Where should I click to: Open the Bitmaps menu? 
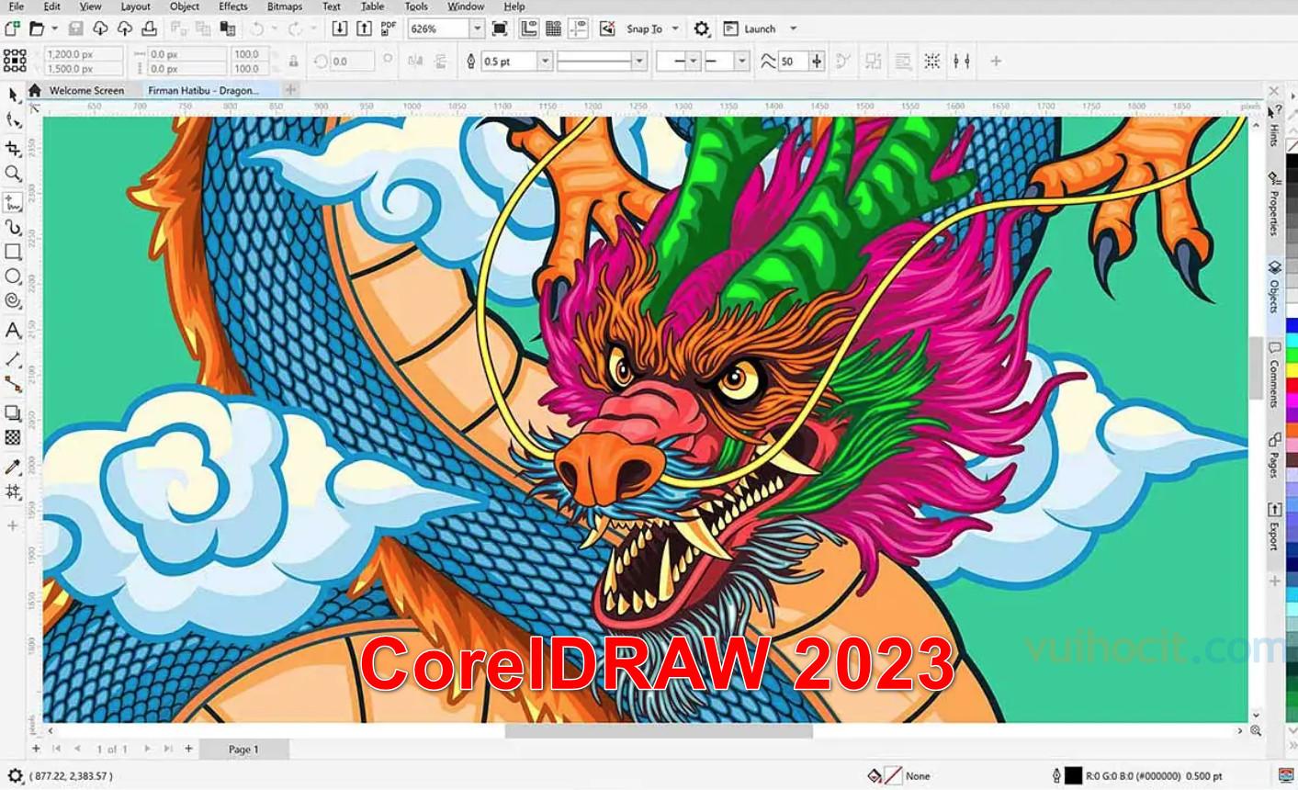(285, 6)
